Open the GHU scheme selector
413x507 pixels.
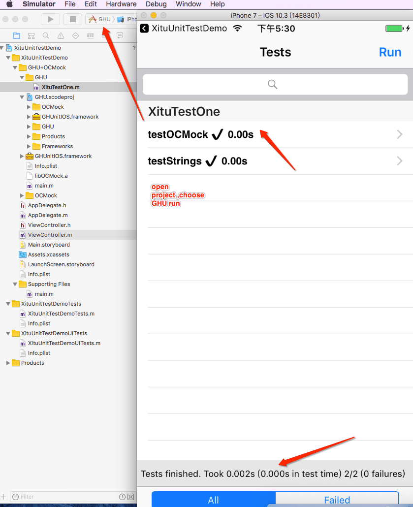point(100,19)
